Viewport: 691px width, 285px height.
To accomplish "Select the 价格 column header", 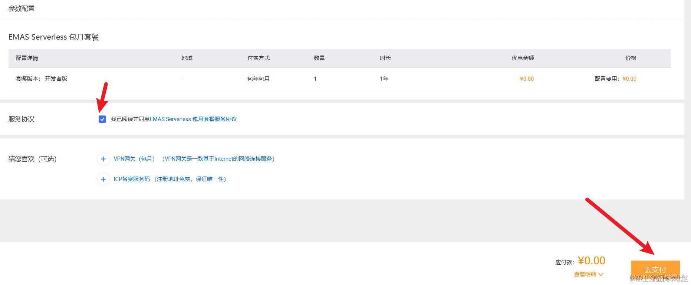I will click(x=631, y=58).
